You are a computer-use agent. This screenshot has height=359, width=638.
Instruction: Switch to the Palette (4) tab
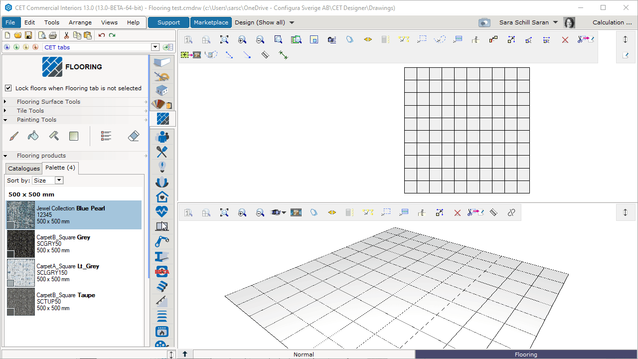coord(60,168)
